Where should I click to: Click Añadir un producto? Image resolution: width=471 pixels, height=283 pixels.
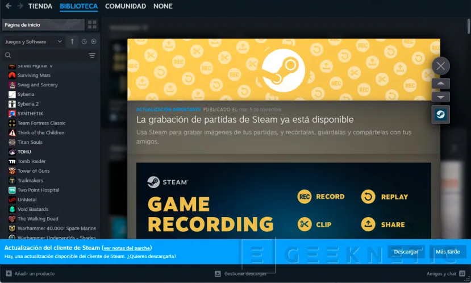[x=30, y=274]
